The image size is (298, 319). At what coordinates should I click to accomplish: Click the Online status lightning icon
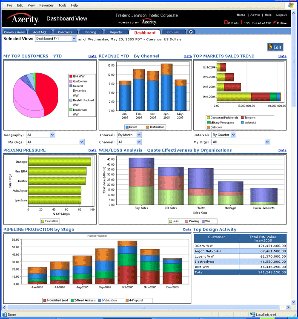(x=274, y=22)
